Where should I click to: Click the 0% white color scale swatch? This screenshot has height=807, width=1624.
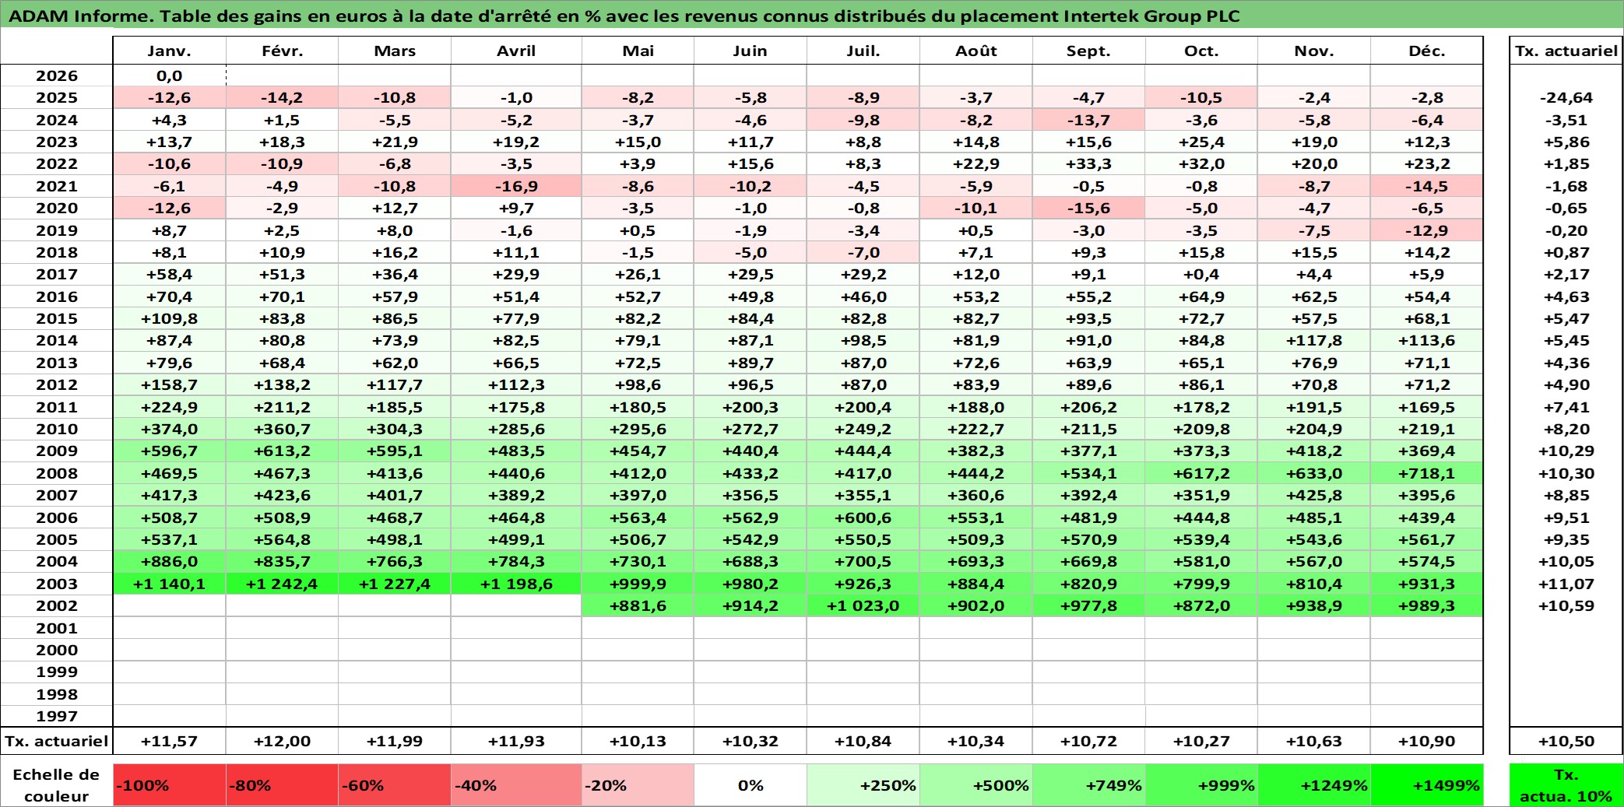click(750, 785)
